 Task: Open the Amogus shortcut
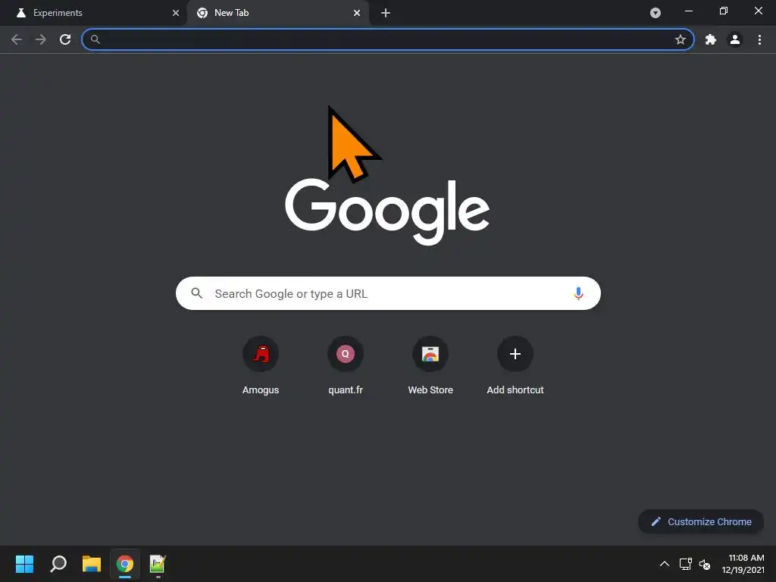click(261, 366)
